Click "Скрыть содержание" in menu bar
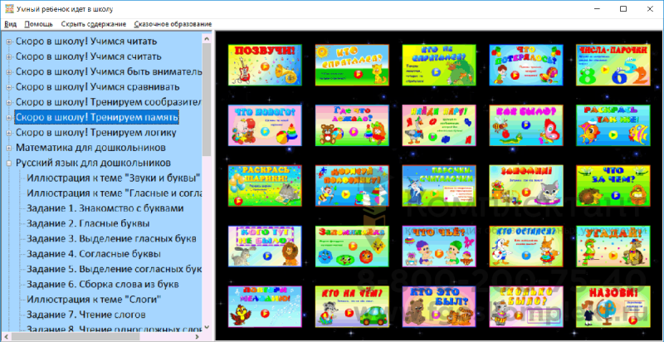The width and height of the screenshot is (664, 342). coord(94,24)
